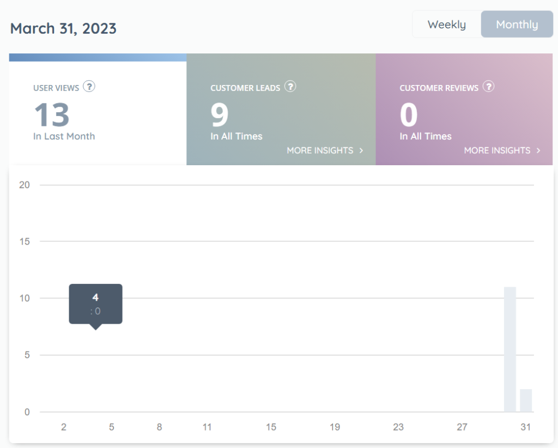The width and height of the screenshot is (558, 448).
Task: Click the short bar for day 31
Action: pyautogui.click(x=526, y=401)
